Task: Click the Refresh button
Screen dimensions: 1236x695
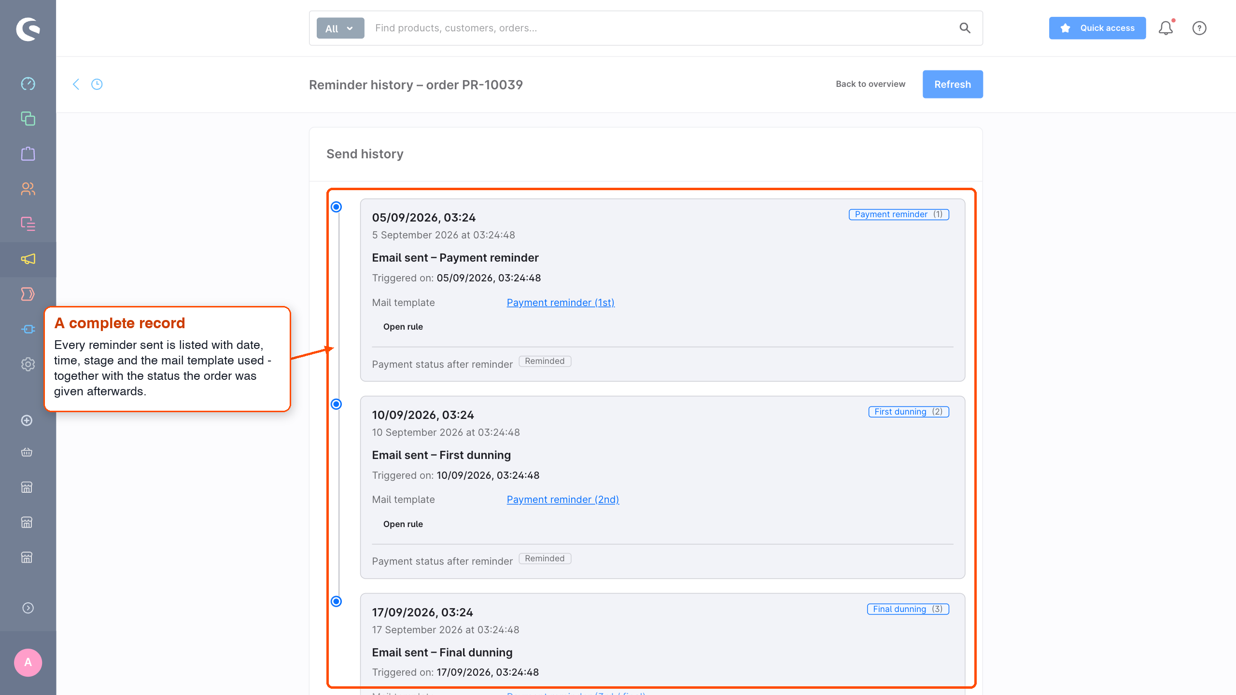Action: 953,84
